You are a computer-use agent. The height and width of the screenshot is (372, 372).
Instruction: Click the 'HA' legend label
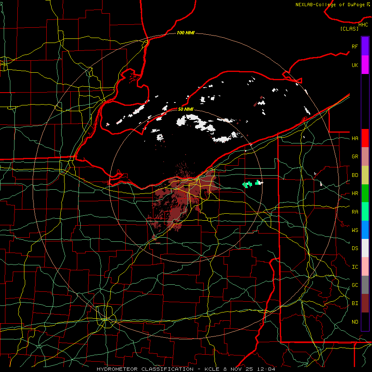coord(355,138)
